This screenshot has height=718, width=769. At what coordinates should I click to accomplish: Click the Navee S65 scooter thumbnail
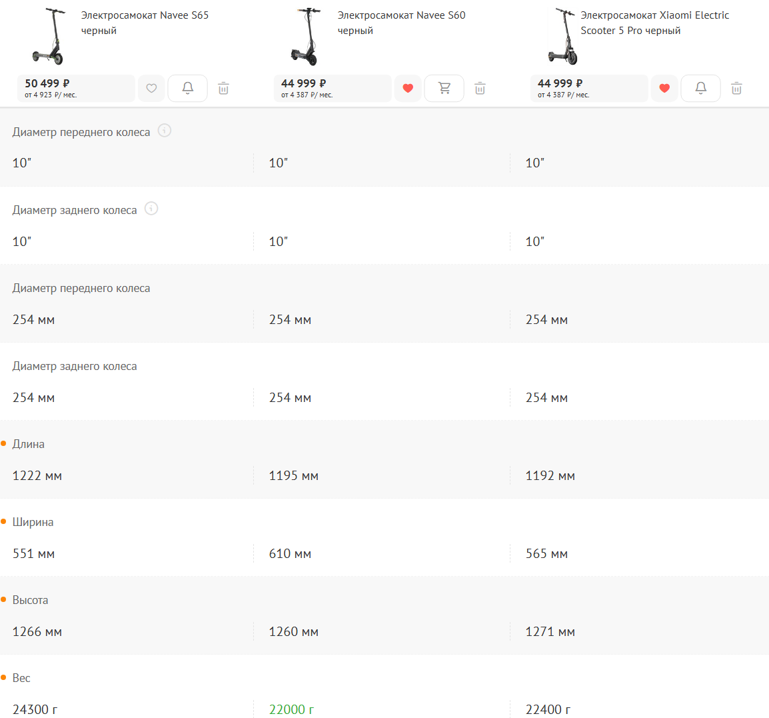[50, 37]
